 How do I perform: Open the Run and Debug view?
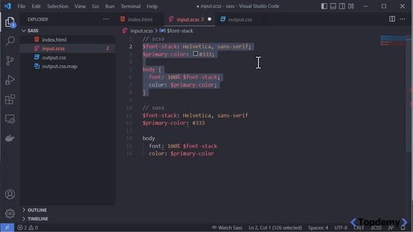10,80
